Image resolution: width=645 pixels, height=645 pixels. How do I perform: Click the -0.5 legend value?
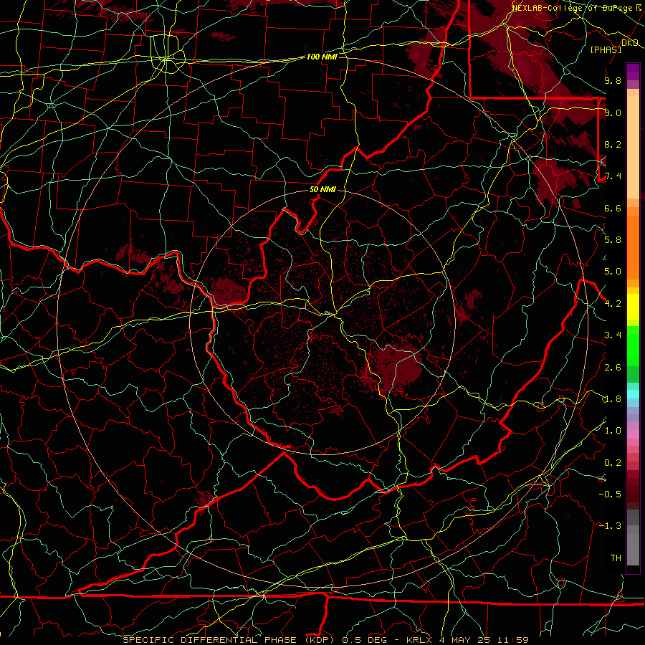(610, 494)
